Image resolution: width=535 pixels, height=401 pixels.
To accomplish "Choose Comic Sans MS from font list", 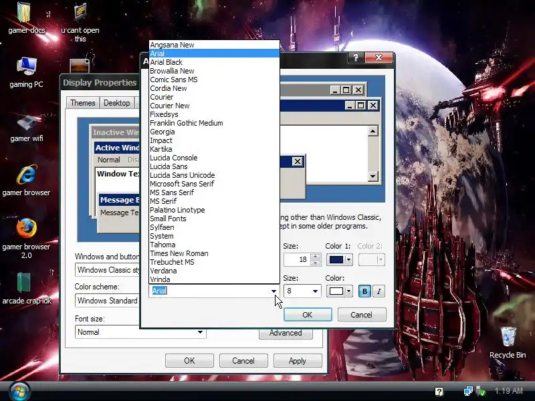I will (x=214, y=80).
